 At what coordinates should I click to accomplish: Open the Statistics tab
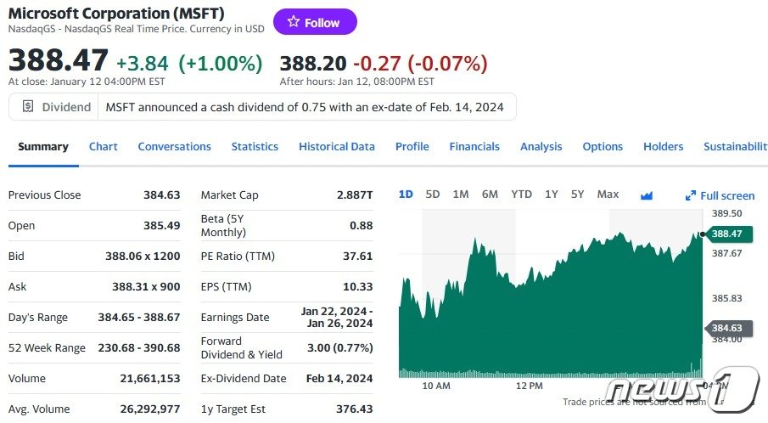point(255,146)
